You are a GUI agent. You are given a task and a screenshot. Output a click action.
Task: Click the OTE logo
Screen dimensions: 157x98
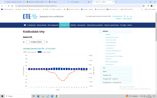point(30,16)
